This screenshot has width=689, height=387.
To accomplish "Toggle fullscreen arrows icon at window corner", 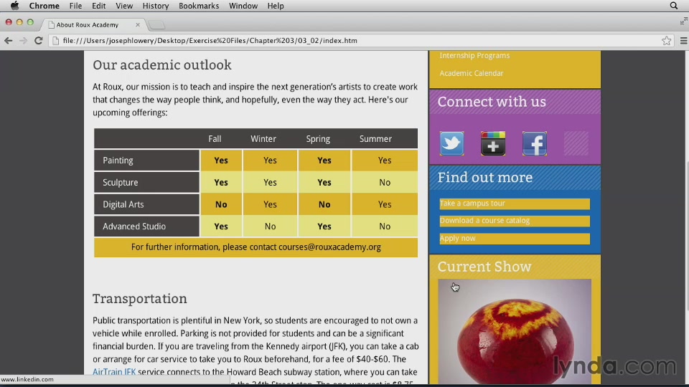I will 683,21.
